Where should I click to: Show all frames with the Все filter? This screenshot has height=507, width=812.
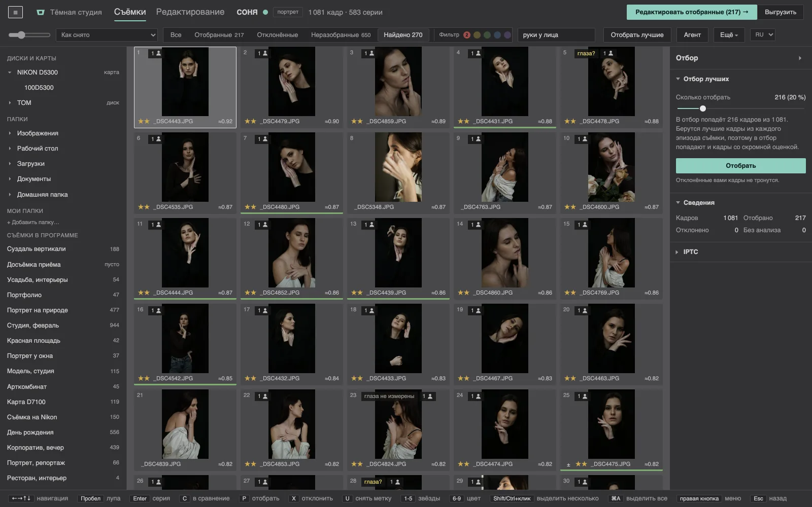[176, 35]
